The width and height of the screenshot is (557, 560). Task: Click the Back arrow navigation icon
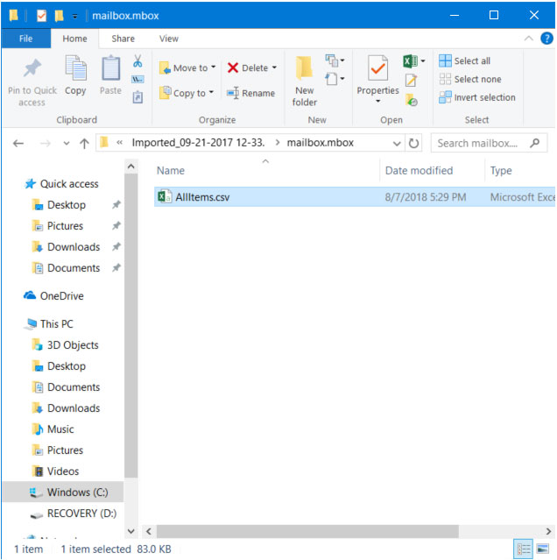(18, 144)
